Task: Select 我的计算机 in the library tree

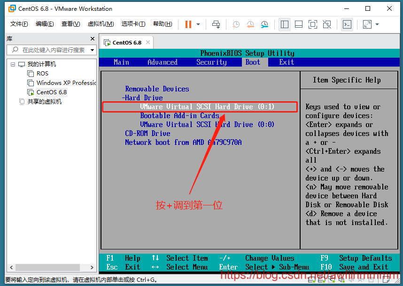Action: click(42, 64)
